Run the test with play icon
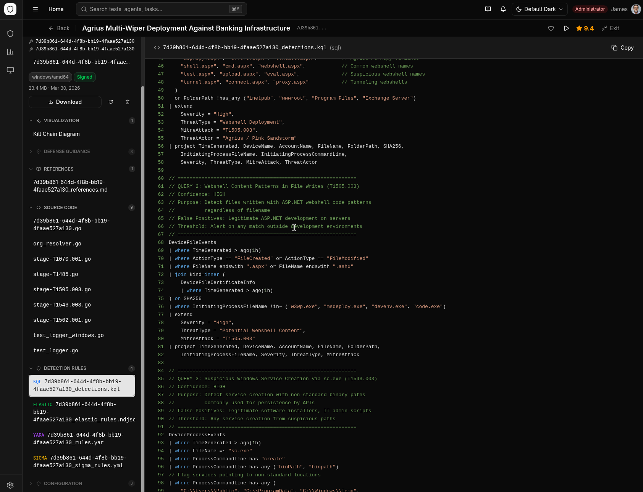The width and height of the screenshot is (643, 492). click(x=566, y=28)
